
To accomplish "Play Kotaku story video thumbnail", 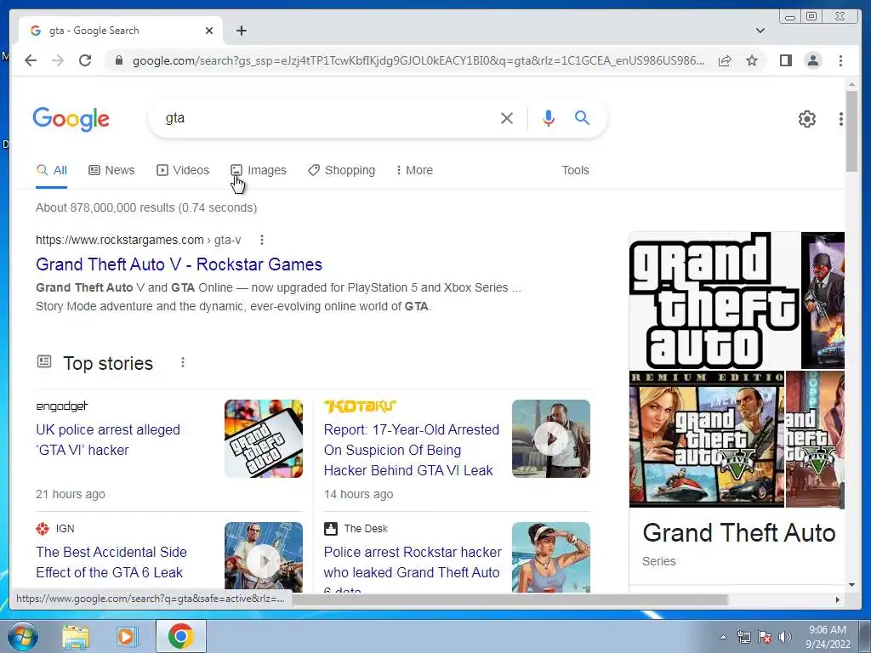I will click(x=550, y=439).
